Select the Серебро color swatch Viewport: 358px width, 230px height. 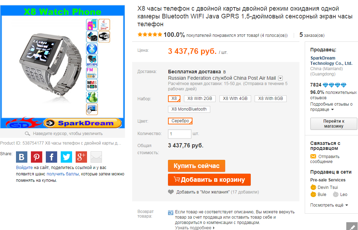pos(180,121)
